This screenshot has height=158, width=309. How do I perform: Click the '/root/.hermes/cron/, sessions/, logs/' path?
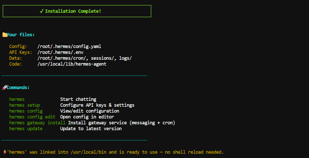click(85, 58)
